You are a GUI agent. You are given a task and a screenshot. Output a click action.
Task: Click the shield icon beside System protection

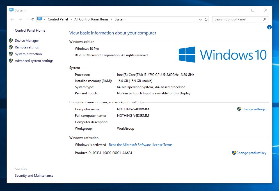[x=11, y=54]
